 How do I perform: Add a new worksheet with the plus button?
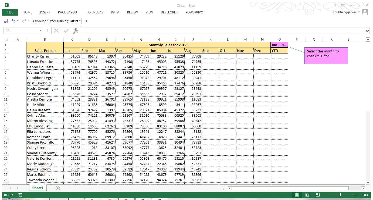57,188
